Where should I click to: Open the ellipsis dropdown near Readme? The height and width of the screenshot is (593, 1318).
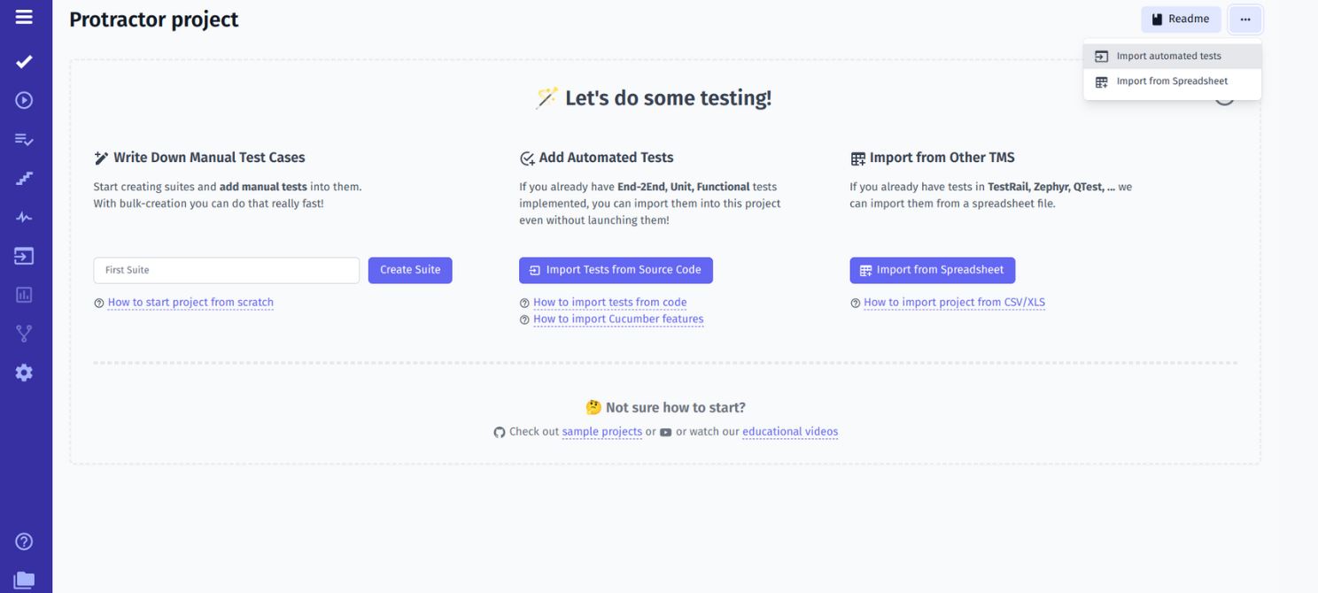(1245, 19)
